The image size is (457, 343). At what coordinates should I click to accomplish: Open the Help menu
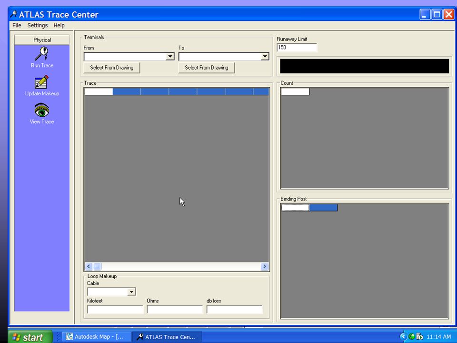point(59,25)
